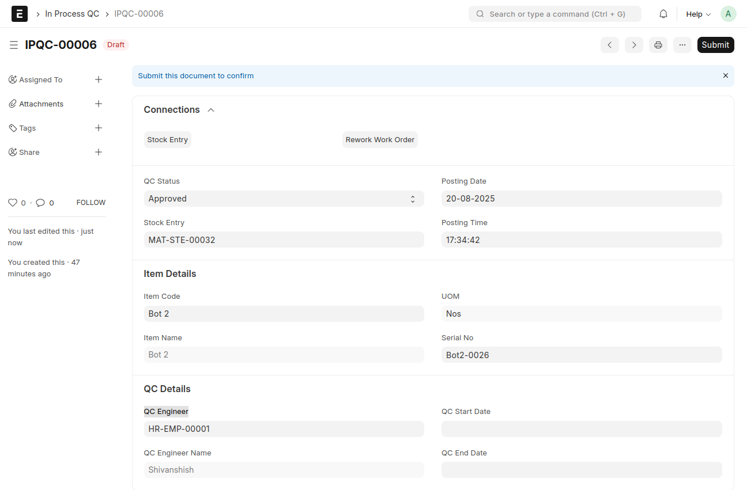This screenshot has width=747, height=490.
Task: Click the QC Start Date field
Action: click(582, 429)
